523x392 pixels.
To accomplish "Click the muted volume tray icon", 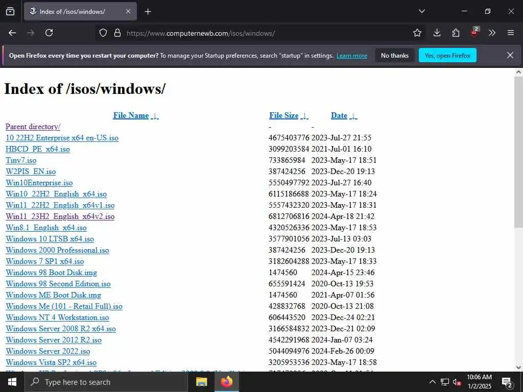I will click(457, 382).
